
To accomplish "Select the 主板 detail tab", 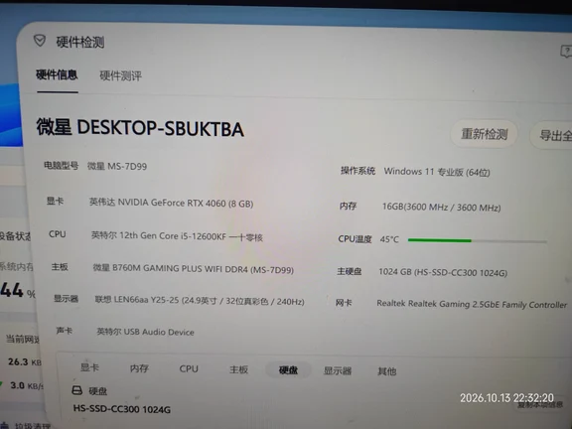I will click(238, 369).
